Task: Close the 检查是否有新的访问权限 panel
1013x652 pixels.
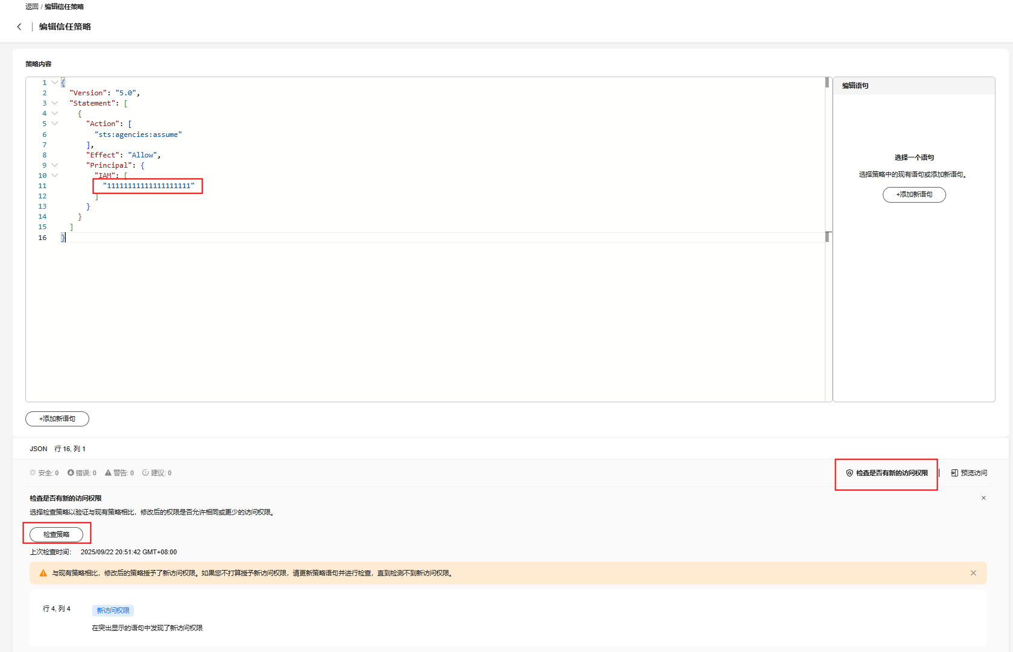Action: (x=983, y=498)
